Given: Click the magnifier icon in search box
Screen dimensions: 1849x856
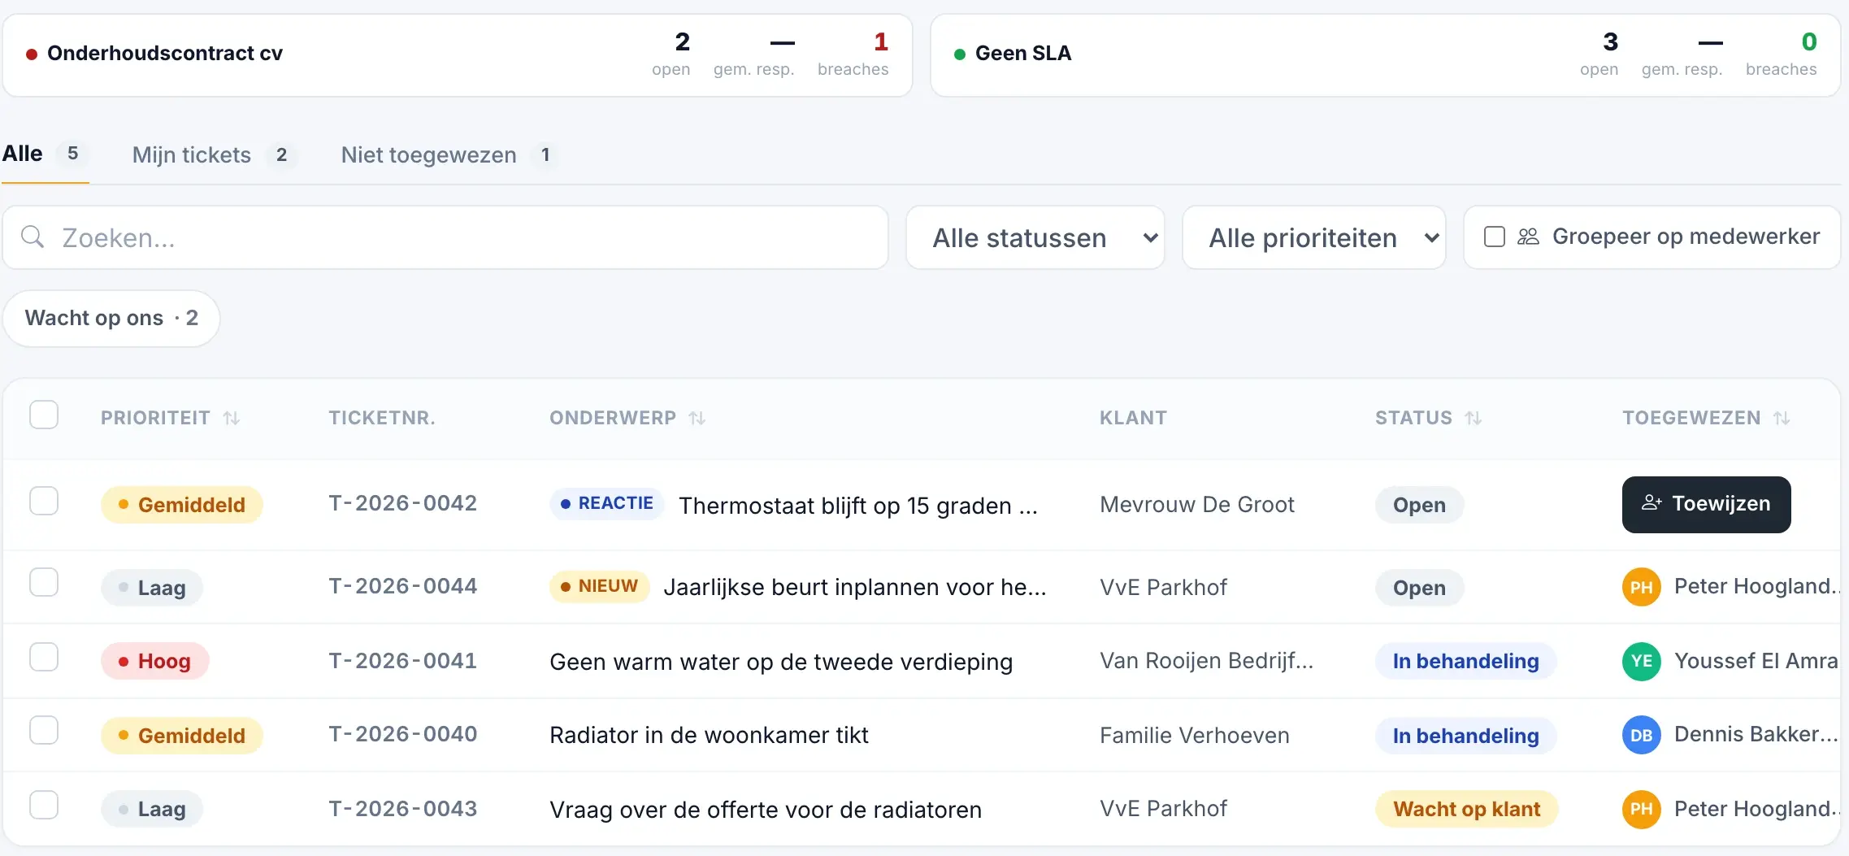Looking at the screenshot, I should [x=33, y=237].
